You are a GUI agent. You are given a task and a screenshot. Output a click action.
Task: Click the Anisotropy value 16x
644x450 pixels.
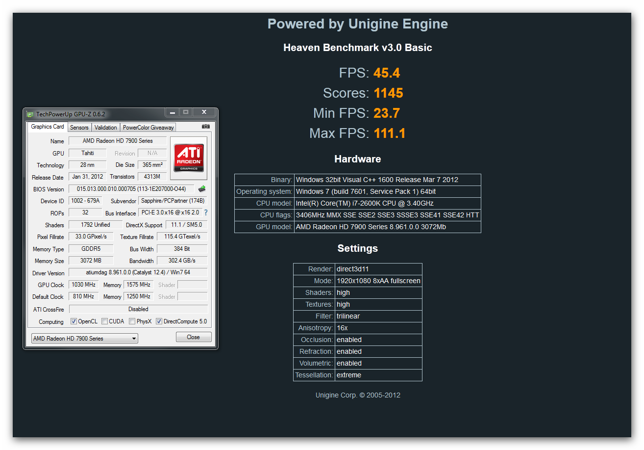pyautogui.click(x=378, y=328)
